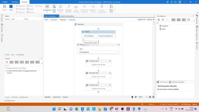This screenshot has width=199, height=112.
Task: Toggle Picture in Picture option
Action: [x=93, y=9]
